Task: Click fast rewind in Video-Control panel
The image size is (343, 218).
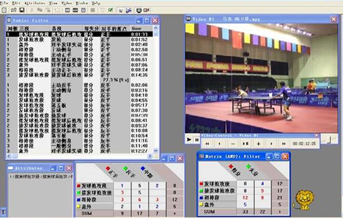Action: tap(207, 144)
